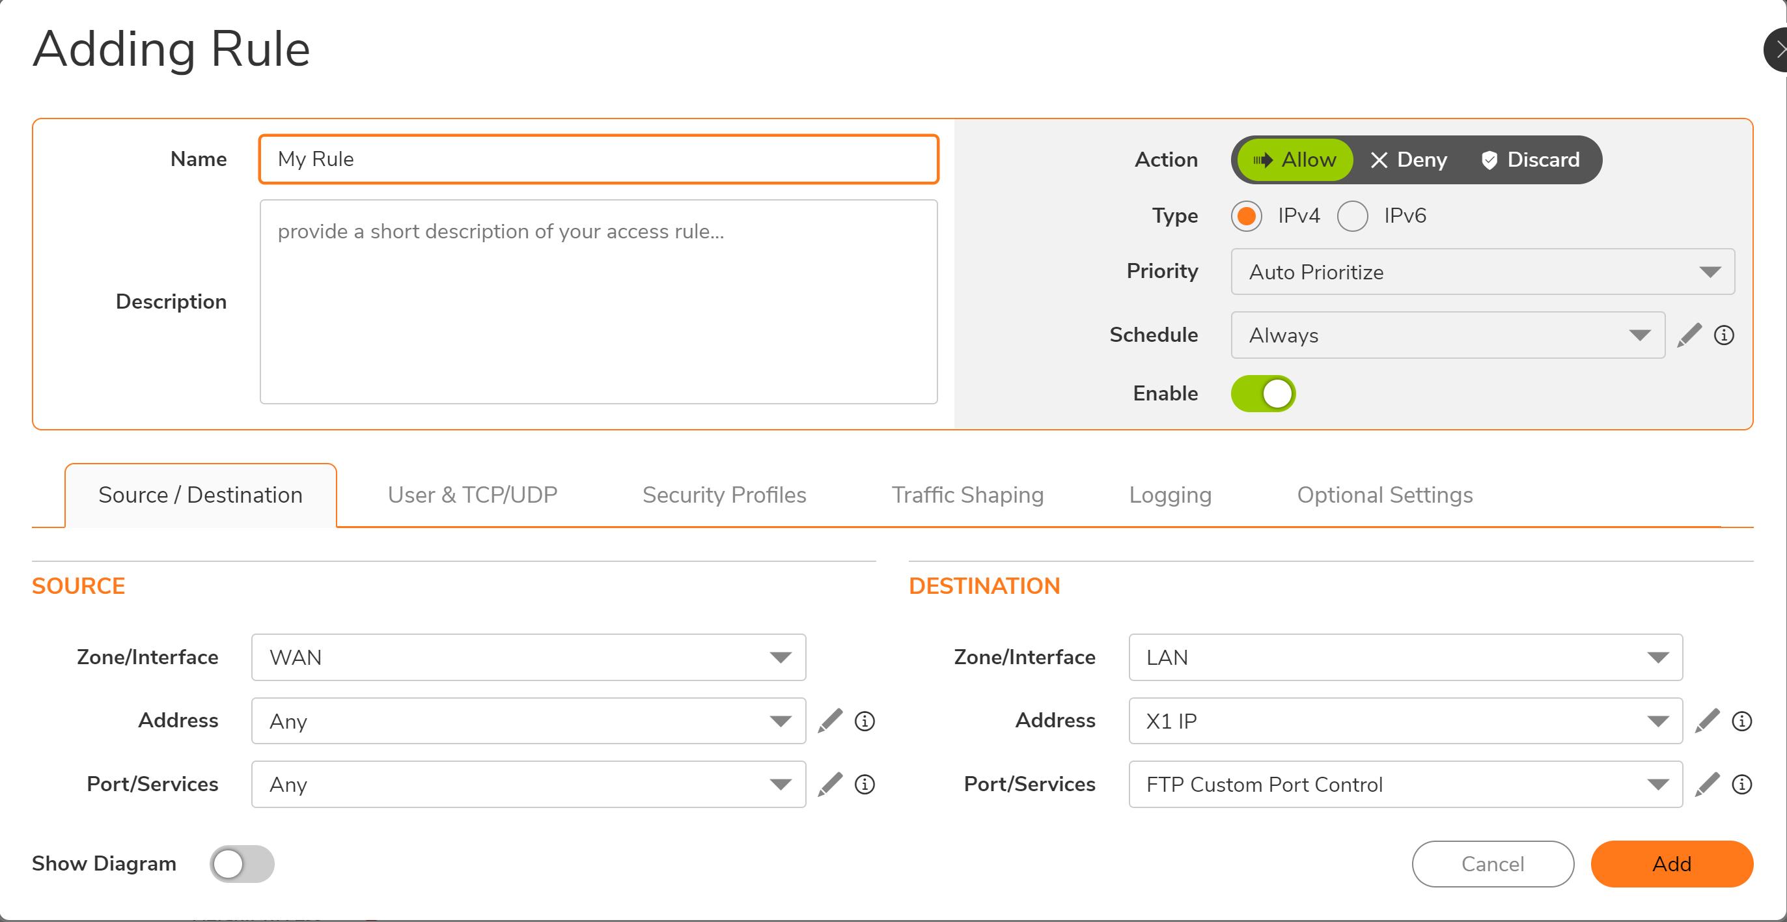Click into the Description text area

point(598,301)
